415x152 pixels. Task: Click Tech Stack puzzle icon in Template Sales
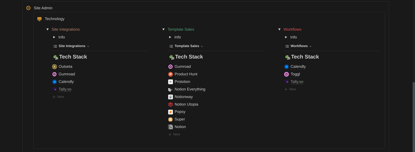pos(171,57)
